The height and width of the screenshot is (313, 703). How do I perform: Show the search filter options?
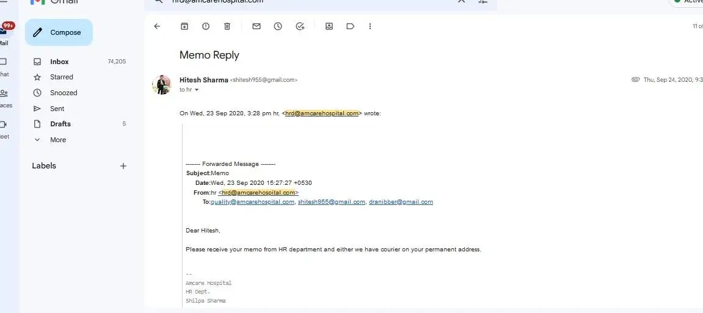(x=483, y=1)
